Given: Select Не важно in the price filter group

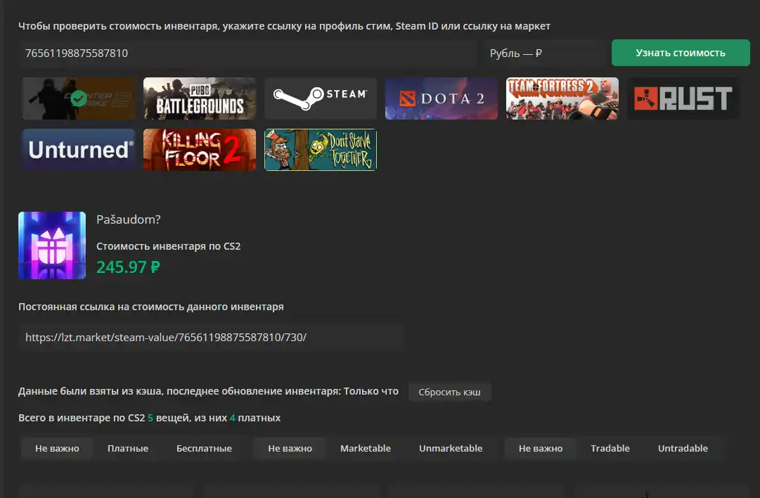Looking at the screenshot, I should [57, 449].
